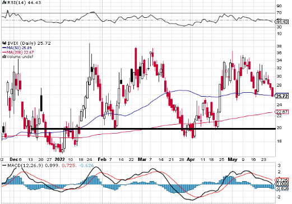Screen dimensions: 292x204
Task: Click the RSI 90 level label
Action: click(279, 6)
